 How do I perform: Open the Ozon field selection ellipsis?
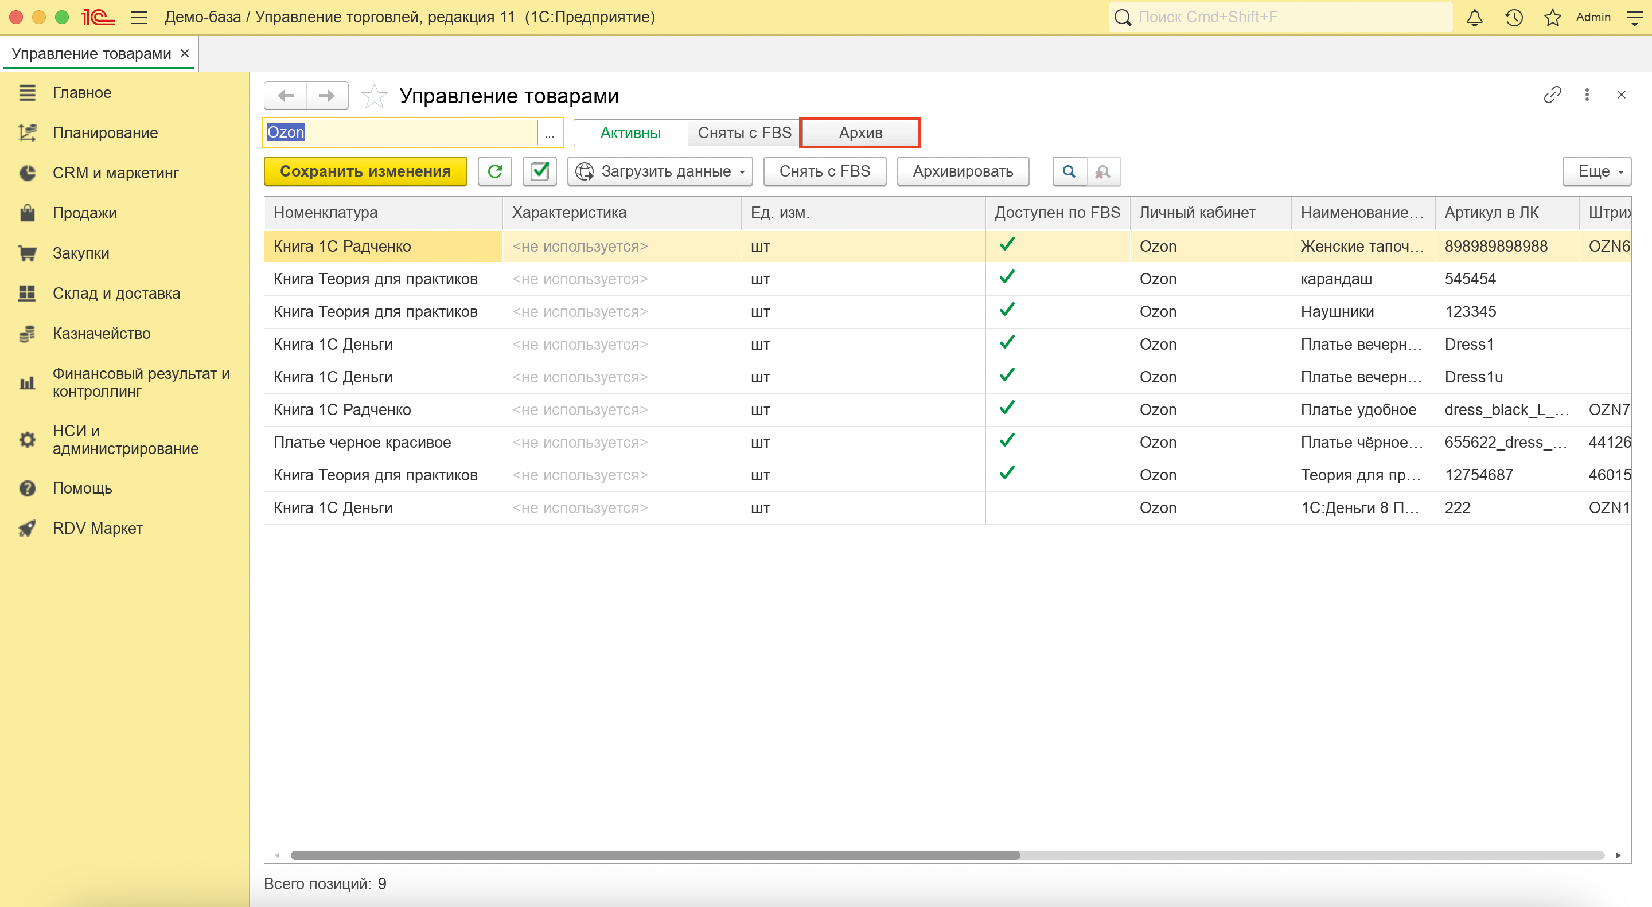coord(550,132)
